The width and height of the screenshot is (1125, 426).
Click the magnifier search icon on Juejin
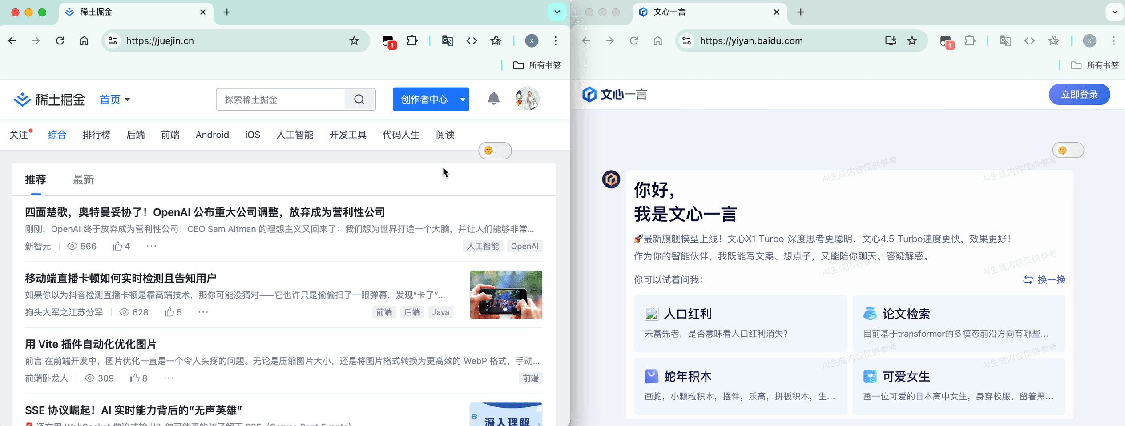(x=359, y=100)
